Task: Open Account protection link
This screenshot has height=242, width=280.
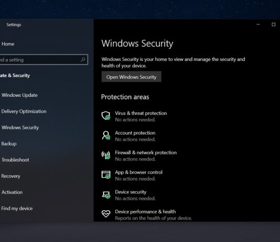Action: coord(135,133)
